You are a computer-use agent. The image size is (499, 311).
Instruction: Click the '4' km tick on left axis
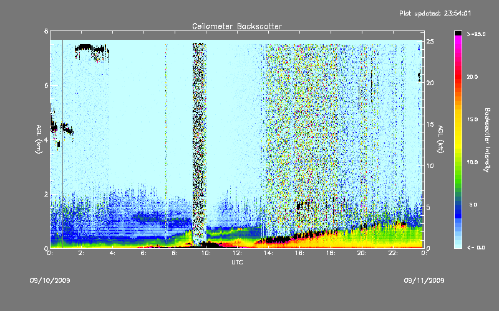pos(46,140)
